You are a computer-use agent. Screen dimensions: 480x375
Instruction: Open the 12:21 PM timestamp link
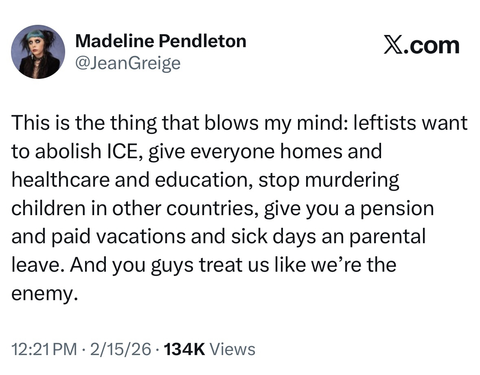[44, 349]
